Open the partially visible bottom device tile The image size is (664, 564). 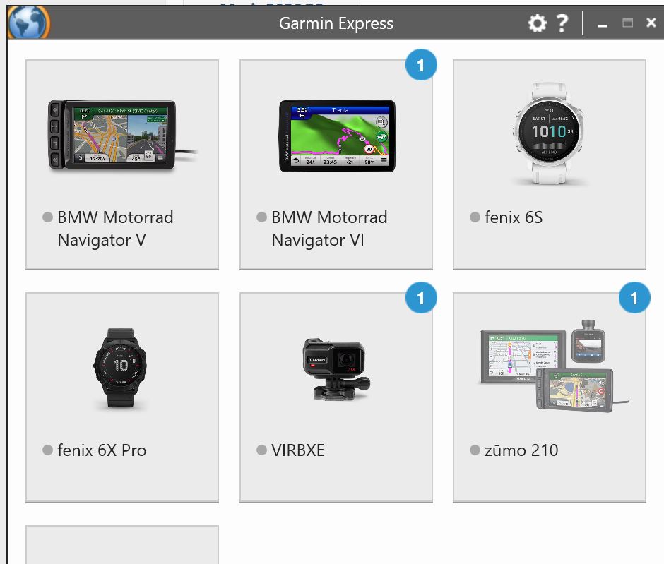pyautogui.click(x=122, y=544)
